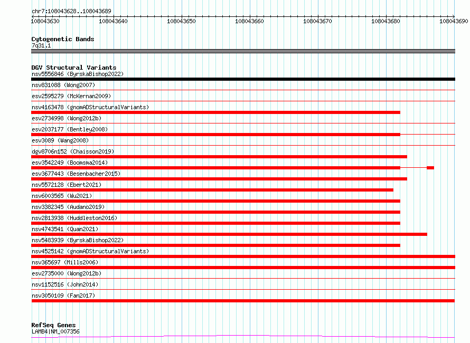The width and height of the screenshot is (470, 343).
Task: Open variant nsv365697 (Mills2006)
Action: pyautogui.click(x=65, y=262)
